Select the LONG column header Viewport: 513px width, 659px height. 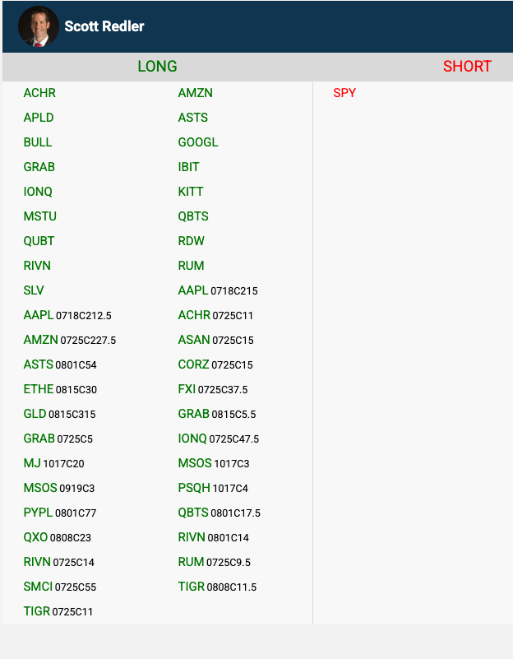(x=157, y=67)
